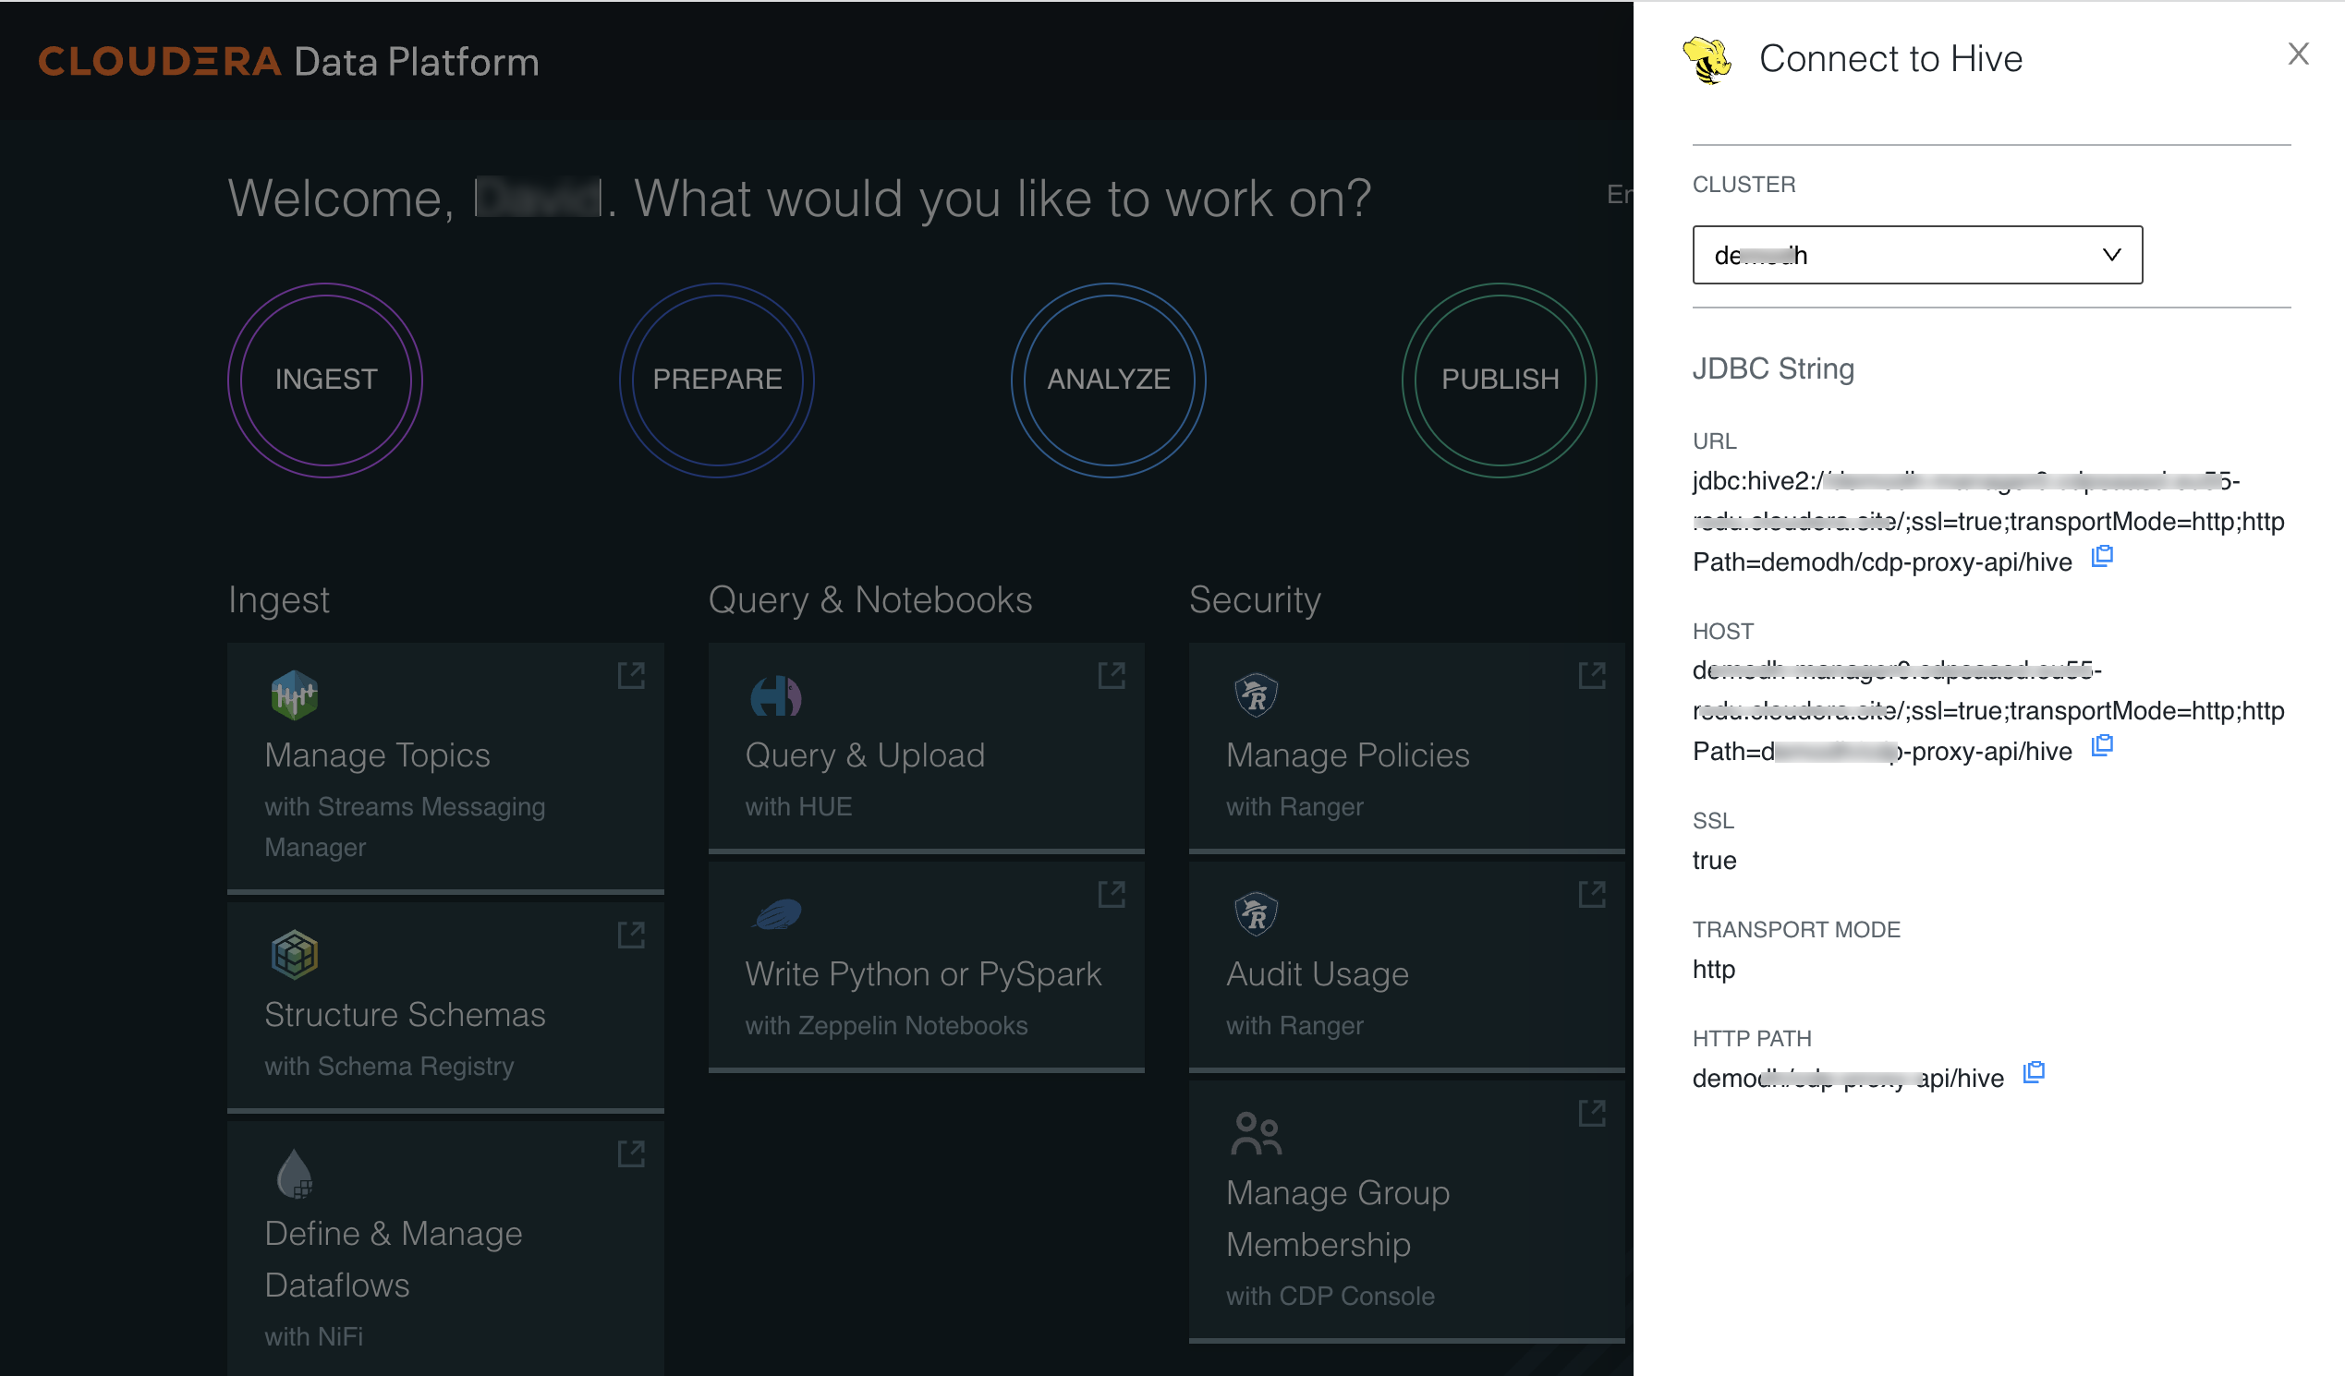Click the 'Security' section heading

click(1255, 600)
